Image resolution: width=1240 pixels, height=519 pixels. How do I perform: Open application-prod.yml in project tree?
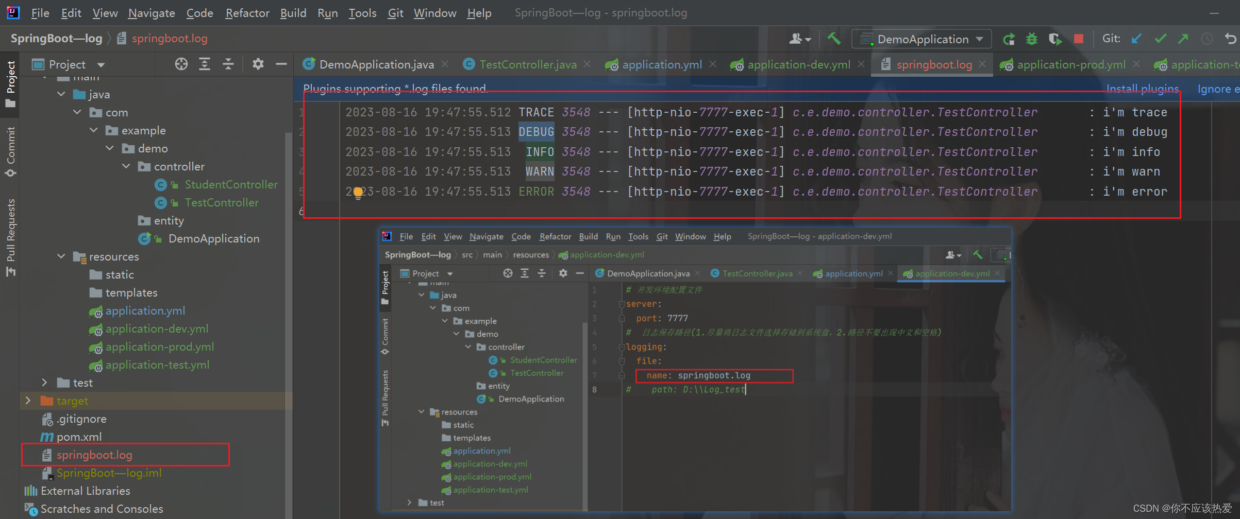click(159, 347)
